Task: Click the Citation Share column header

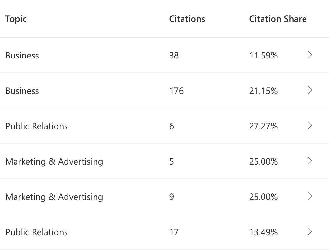Action: click(x=278, y=19)
